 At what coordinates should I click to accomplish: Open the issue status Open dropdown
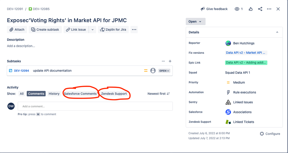196,22
